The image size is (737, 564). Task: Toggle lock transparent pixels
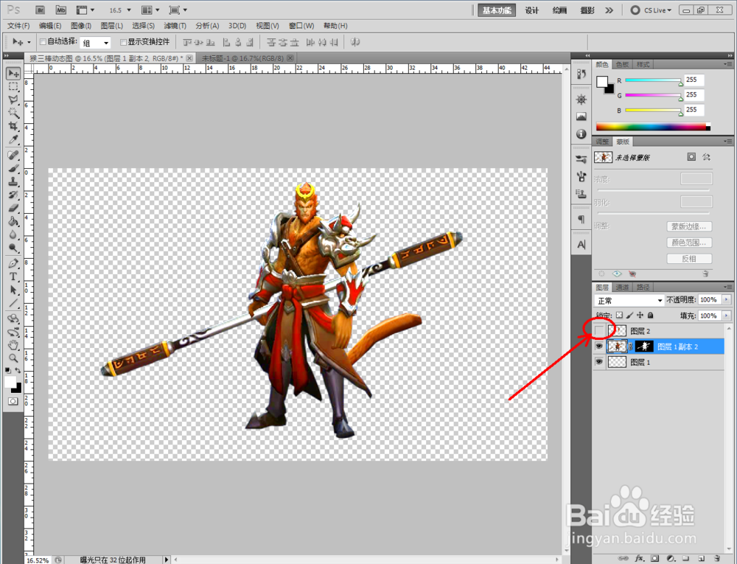[x=620, y=316]
